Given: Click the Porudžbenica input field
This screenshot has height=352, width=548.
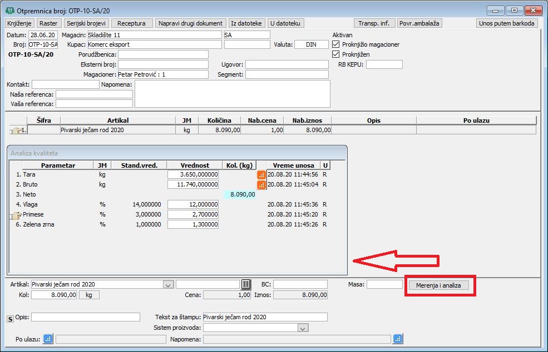Looking at the screenshot, I should (x=163, y=54).
